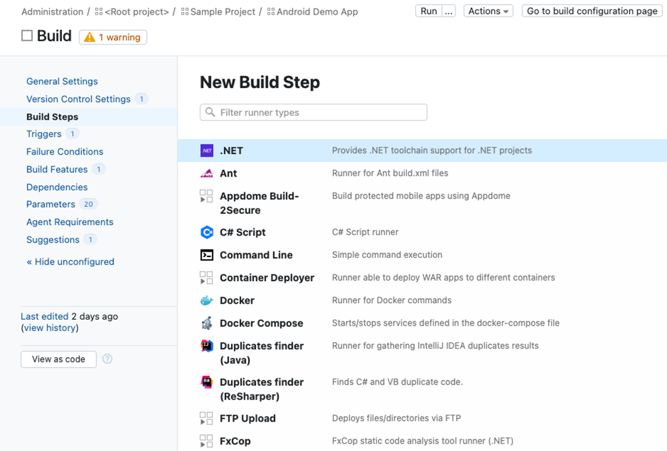Viewport: 667px width, 451px height.
Task: Click the 1 warning badge
Action: (x=112, y=37)
